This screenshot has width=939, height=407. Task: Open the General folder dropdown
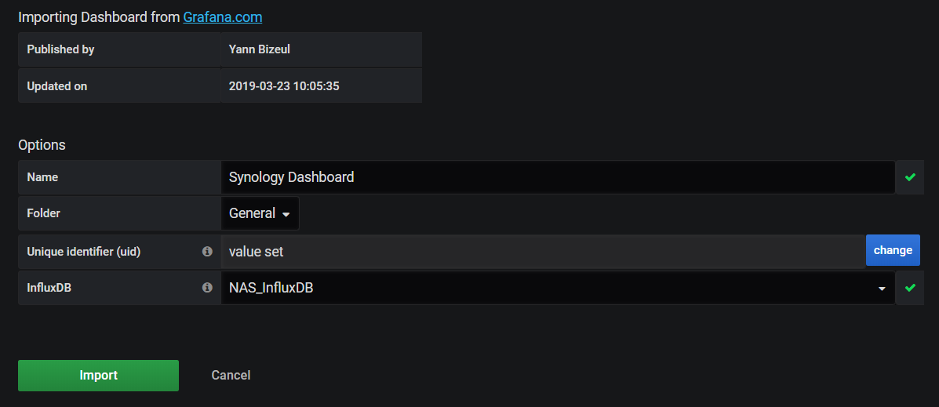click(x=260, y=213)
